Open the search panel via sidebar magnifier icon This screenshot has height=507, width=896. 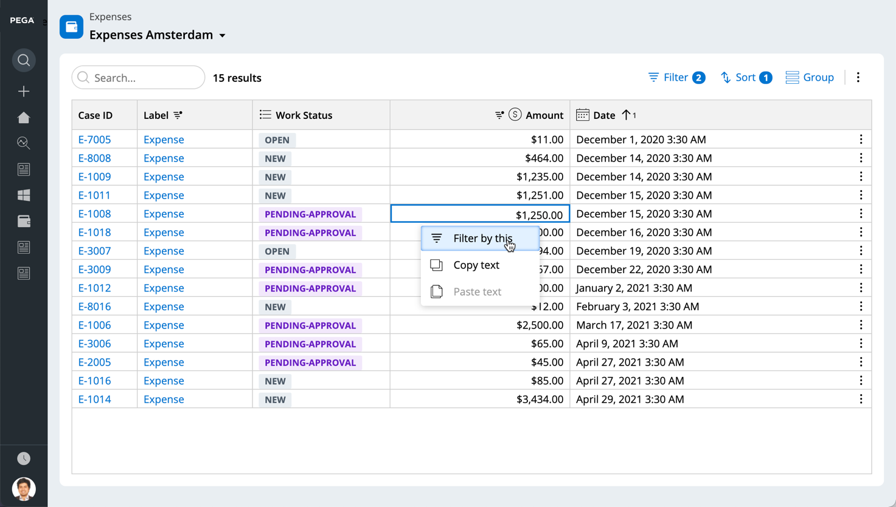23,60
